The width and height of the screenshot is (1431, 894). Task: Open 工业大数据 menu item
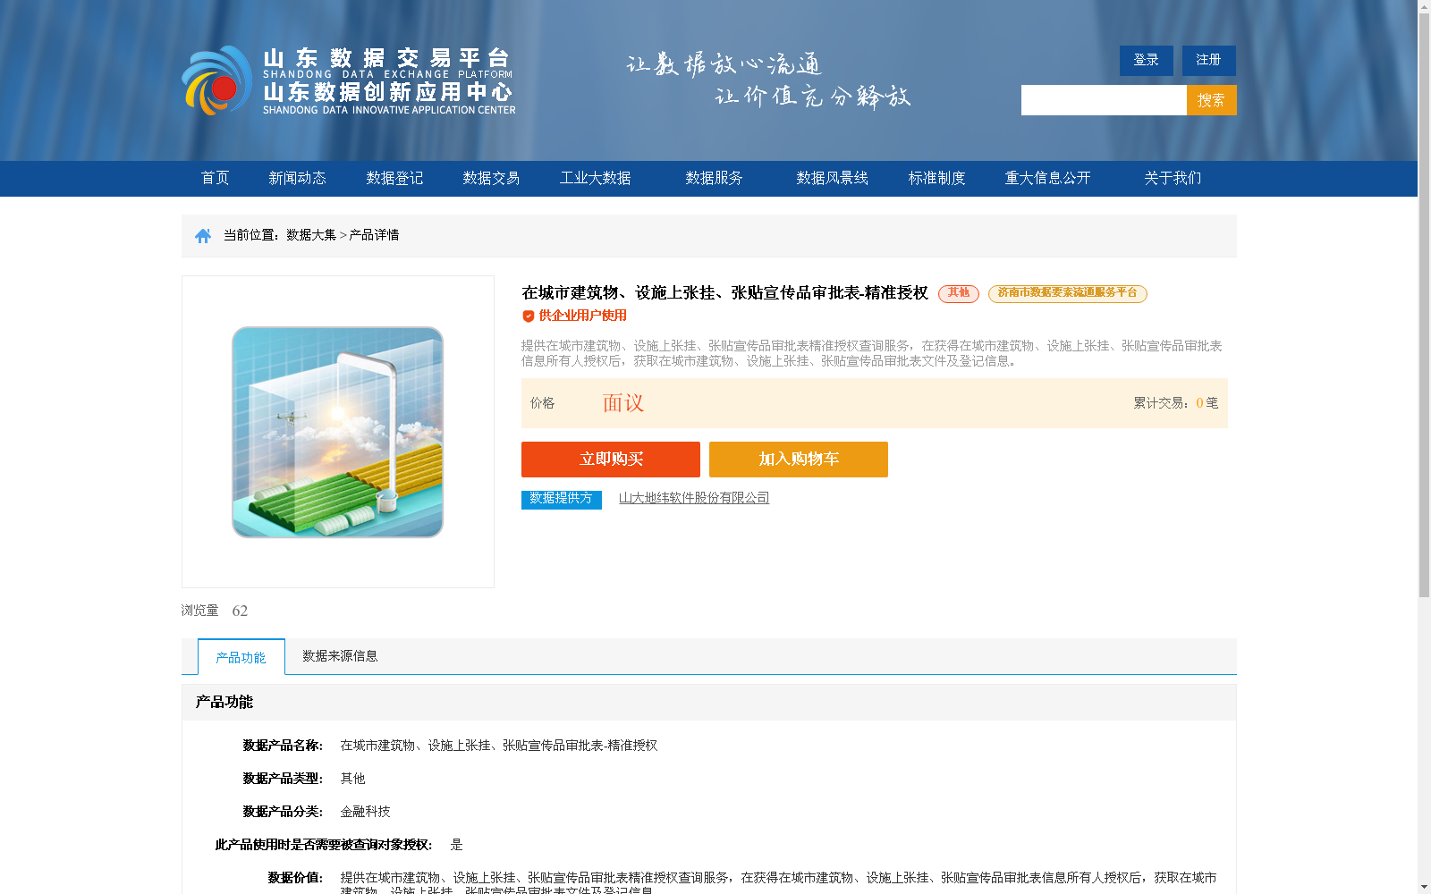[x=596, y=178]
